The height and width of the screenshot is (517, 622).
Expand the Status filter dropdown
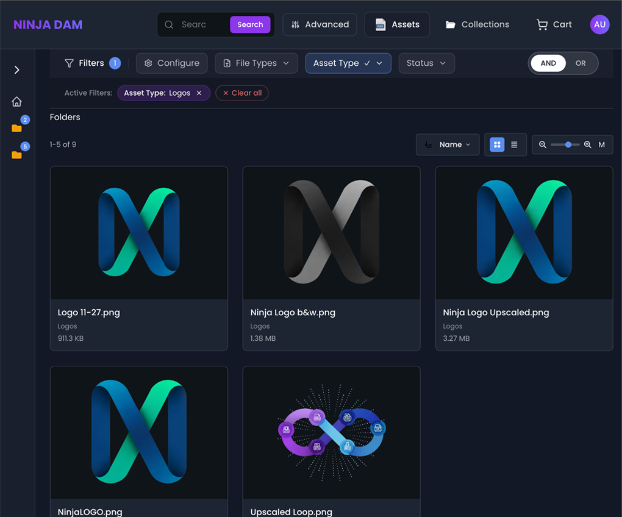point(426,63)
